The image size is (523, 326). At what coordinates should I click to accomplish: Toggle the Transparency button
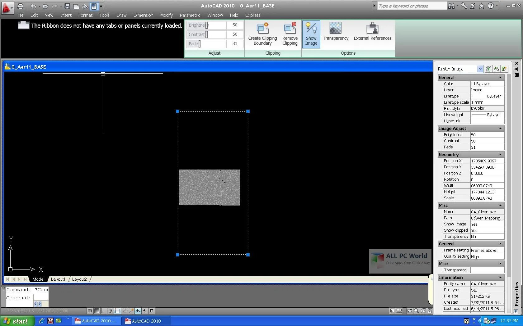336,32
